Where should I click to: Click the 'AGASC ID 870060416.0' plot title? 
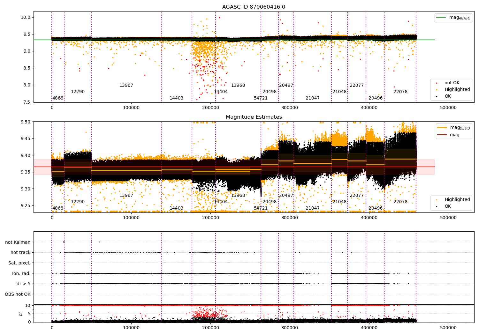coord(254,7)
